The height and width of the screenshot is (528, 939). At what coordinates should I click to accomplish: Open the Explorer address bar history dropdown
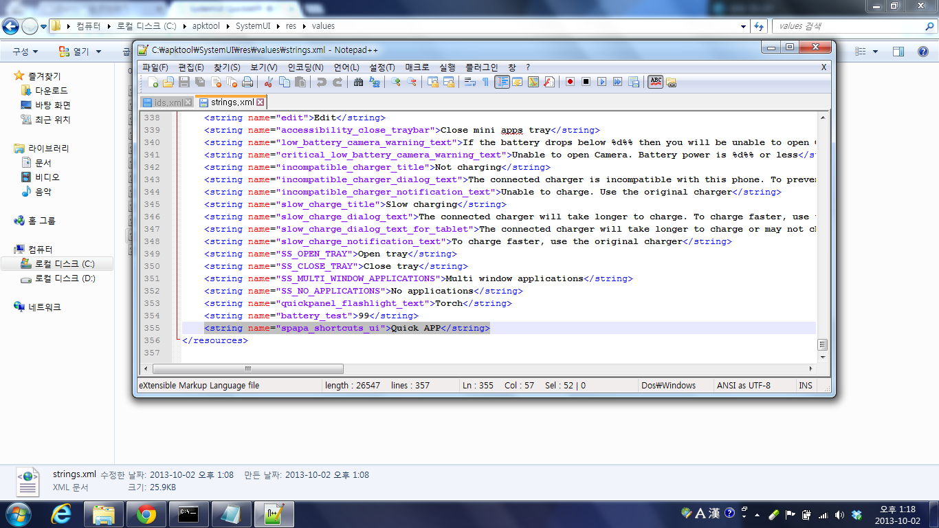(x=744, y=26)
